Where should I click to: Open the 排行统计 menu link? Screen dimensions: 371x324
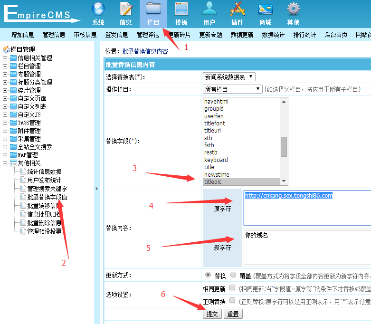(304, 35)
